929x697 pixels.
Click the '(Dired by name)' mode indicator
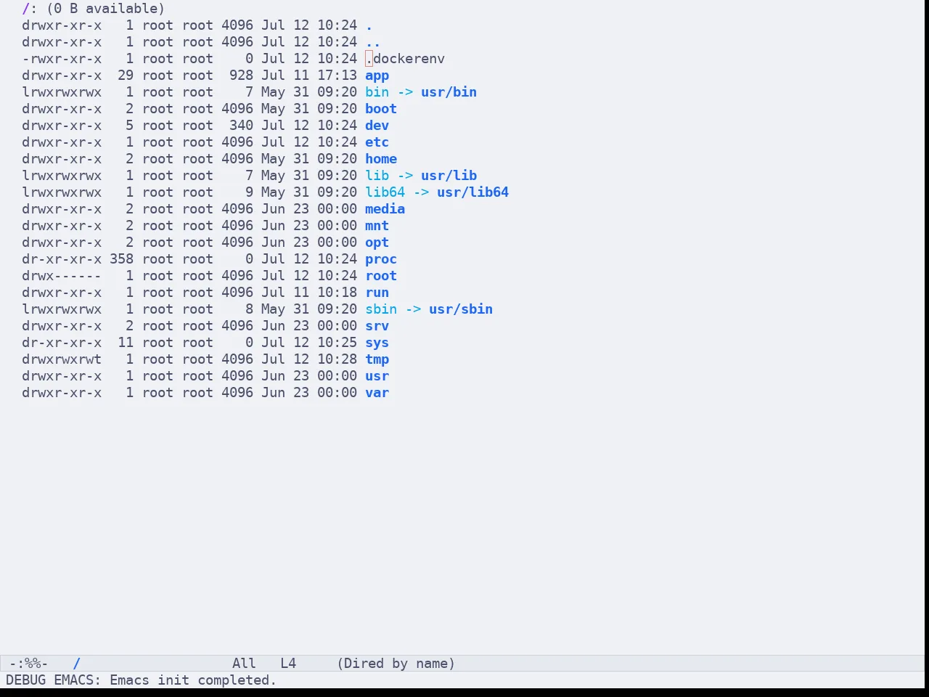(396, 664)
